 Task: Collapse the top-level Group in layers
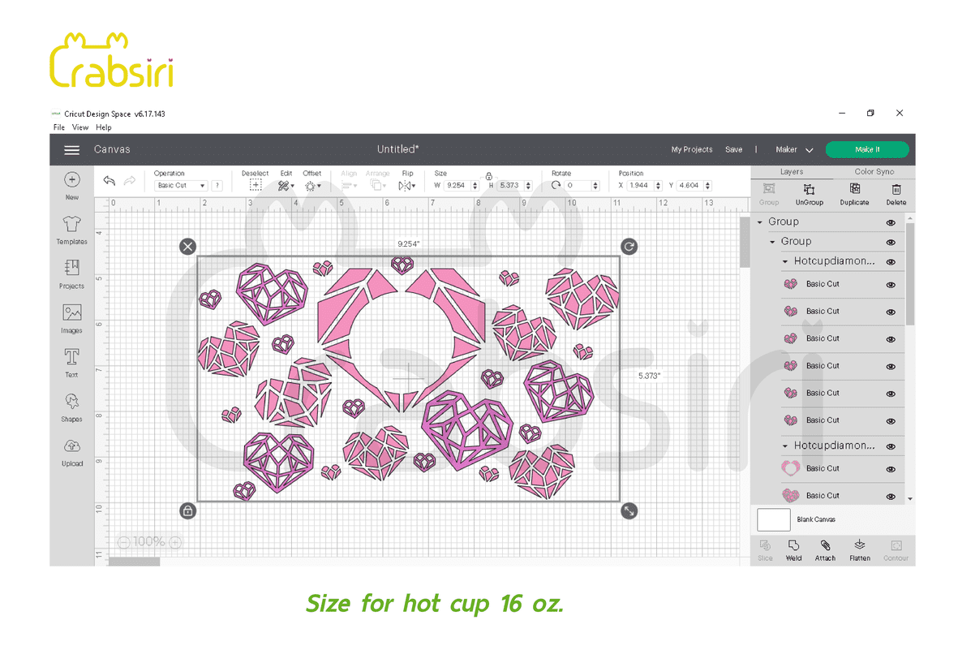pyautogui.click(x=760, y=222)
